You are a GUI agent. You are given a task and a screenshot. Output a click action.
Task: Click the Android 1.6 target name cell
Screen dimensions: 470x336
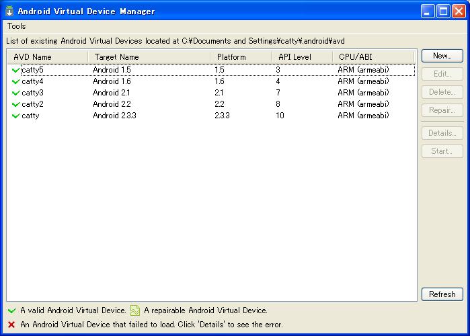[112, 81]
